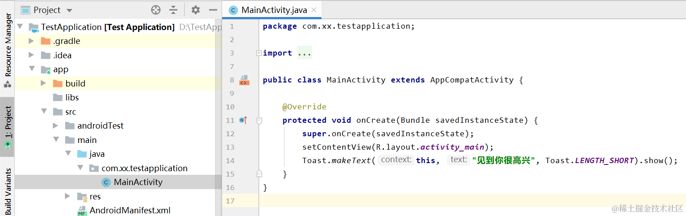
Task: Collapse the java folder
Action: [68, 154]
